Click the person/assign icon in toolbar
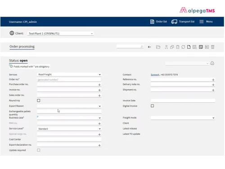Viewport: 225px width, 169px height. 166,47
